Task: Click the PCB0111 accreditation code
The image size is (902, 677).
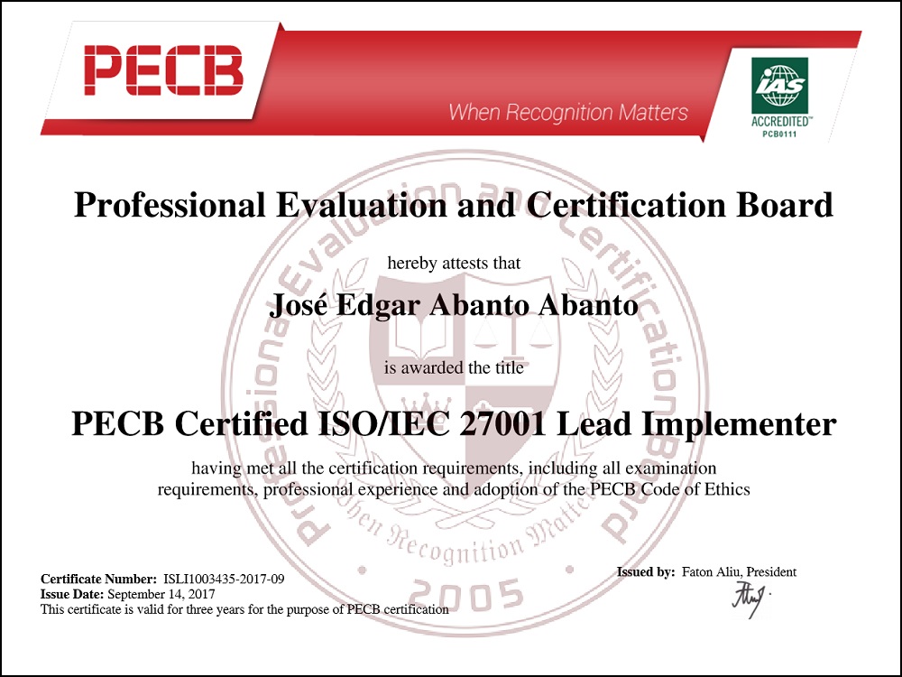Action: coord(779,134)
